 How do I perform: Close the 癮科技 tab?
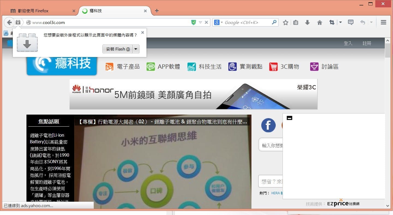point(145,11)
